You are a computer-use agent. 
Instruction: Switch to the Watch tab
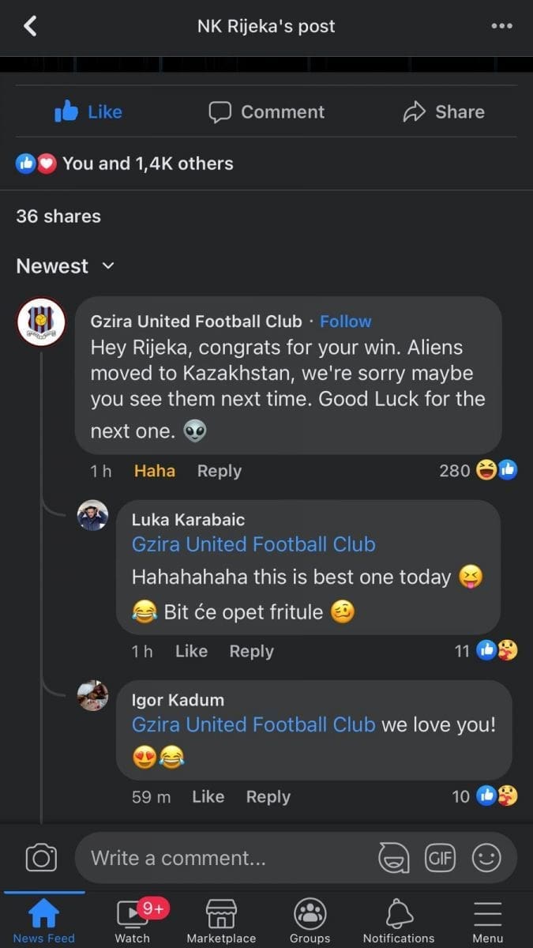(x=133, y=922)
